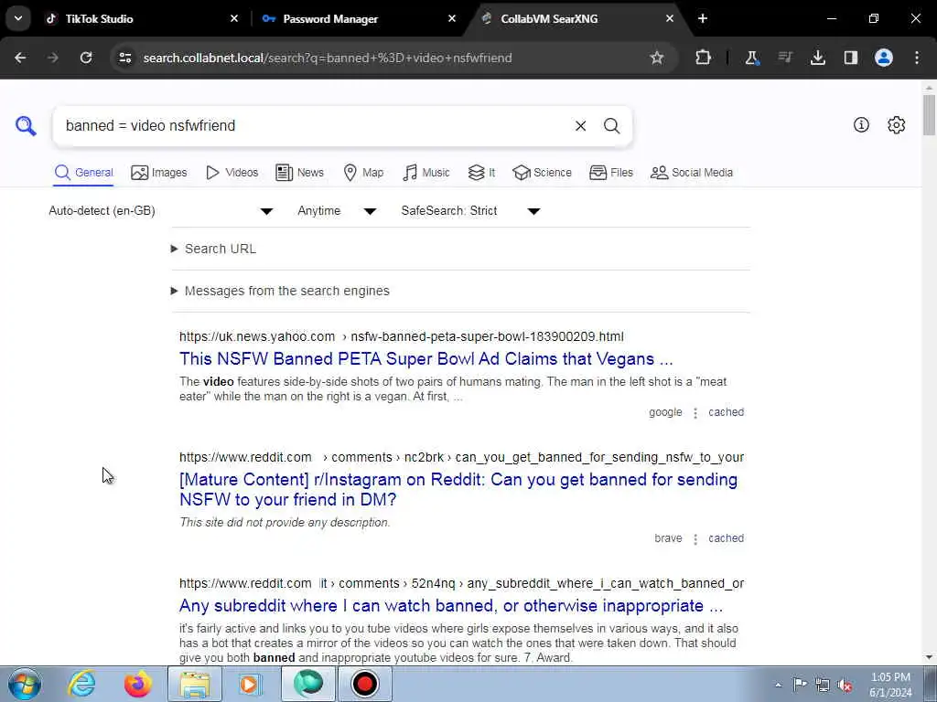Switch to Images category
Image resolution: width=937 pixels, height=702 pixels.
(159, 173)
